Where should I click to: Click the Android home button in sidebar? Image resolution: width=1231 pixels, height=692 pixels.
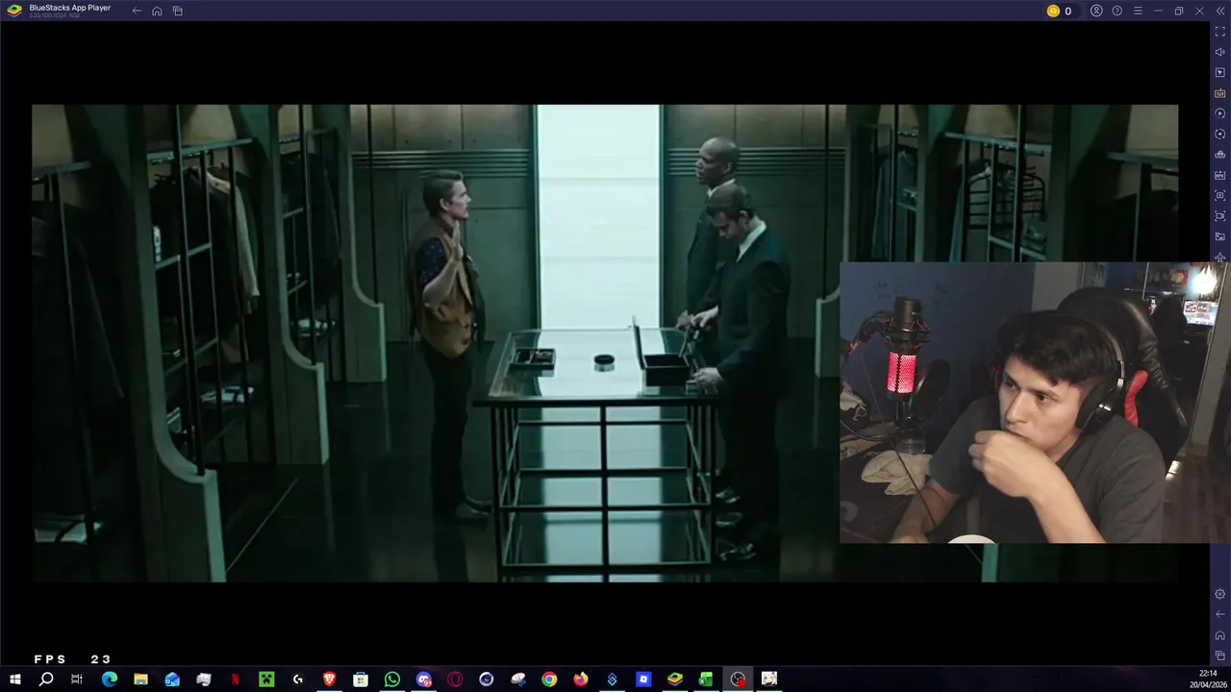(1220, 635)
